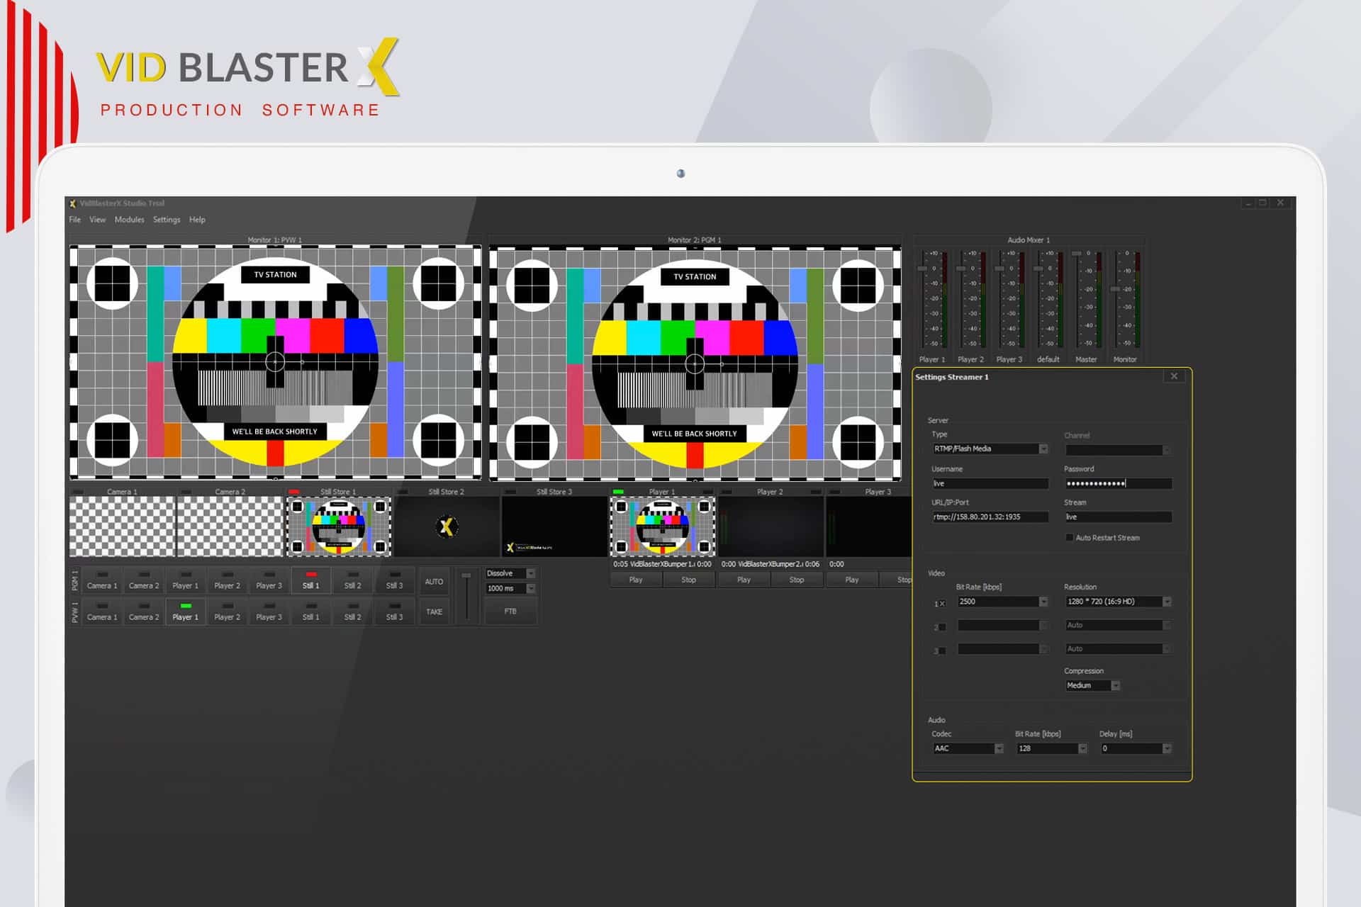The image size is (1361, 907).
Task: Click Play under the Player 3 thumbnail
Action: coord(852,580)
